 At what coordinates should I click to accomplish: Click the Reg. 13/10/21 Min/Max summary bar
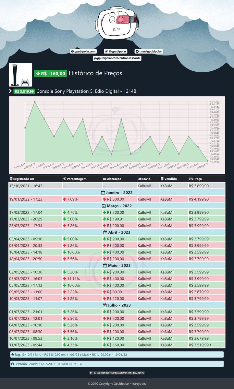click(117, 355)
